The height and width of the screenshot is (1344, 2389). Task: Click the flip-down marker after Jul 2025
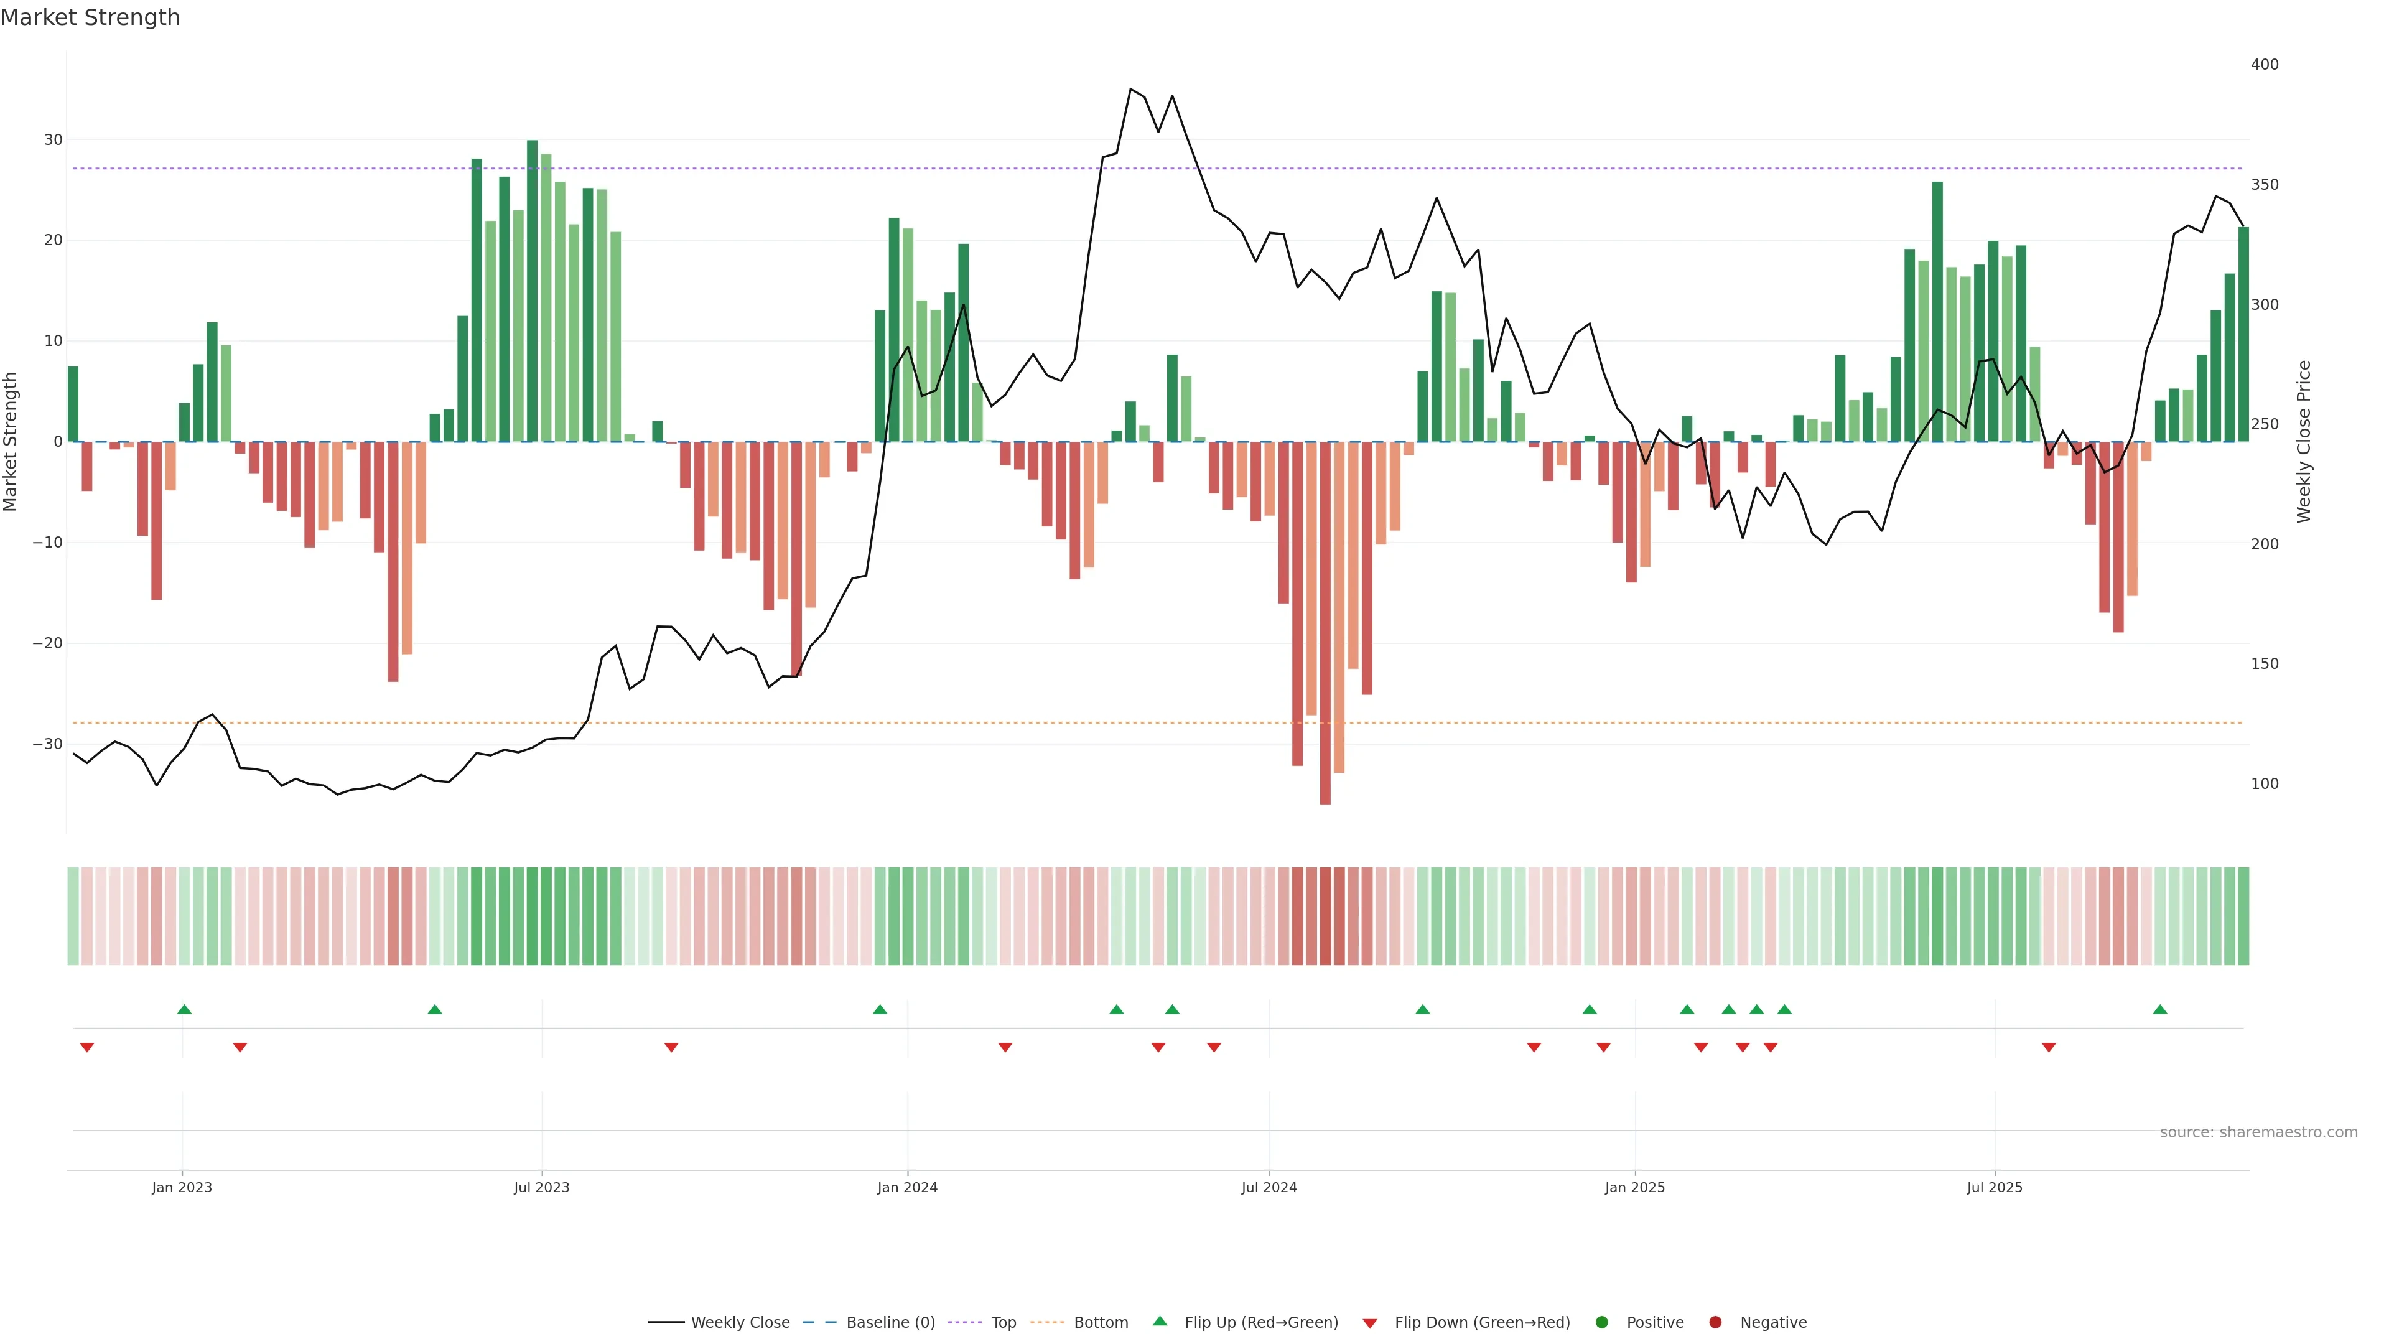click(2049, 1047)
